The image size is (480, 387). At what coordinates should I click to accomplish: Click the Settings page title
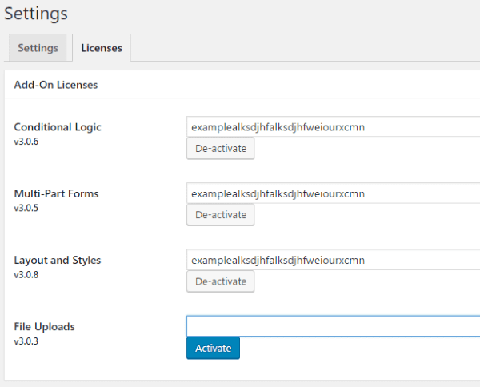(36, 14)
